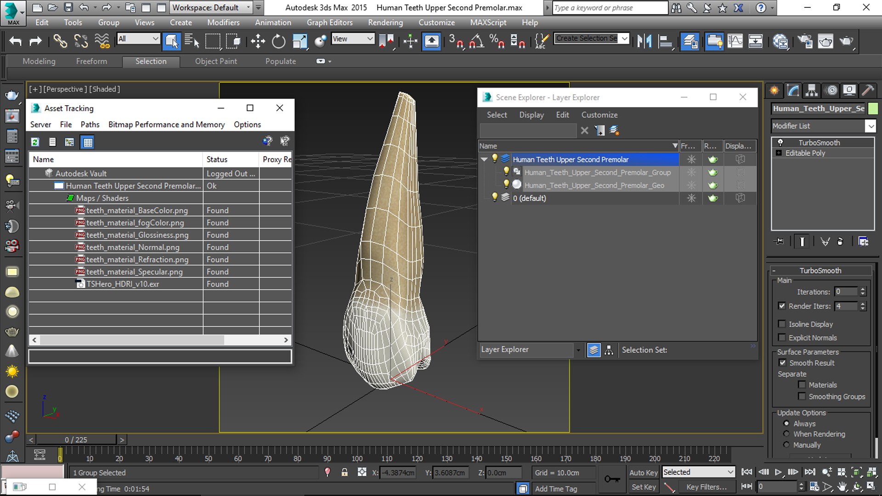Click the Mirror tool icon
The width and height of the screenshot is (882, 496).
(644, 41)
